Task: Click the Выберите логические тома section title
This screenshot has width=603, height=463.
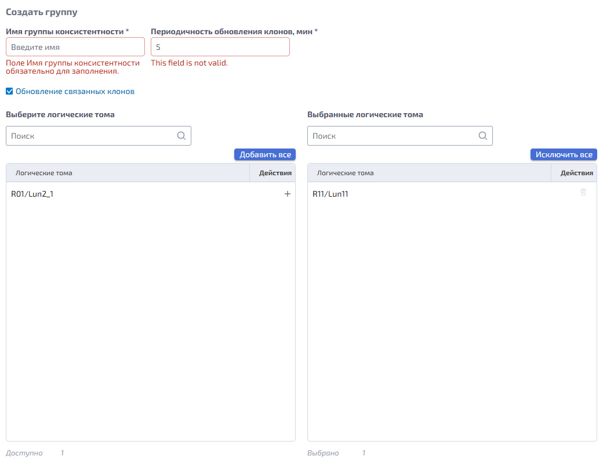Action: point(60,115)
